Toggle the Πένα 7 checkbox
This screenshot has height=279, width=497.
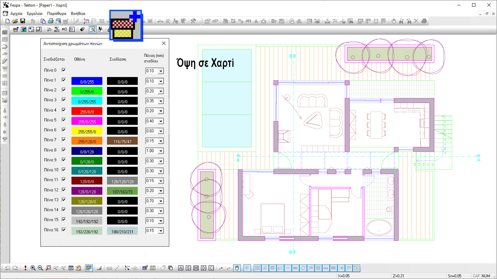pos(64,140)
